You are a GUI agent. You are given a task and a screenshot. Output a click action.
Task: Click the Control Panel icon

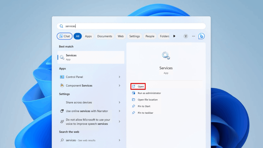(62, 77)
